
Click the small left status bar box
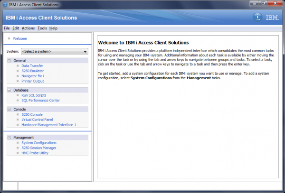(10, 186)
